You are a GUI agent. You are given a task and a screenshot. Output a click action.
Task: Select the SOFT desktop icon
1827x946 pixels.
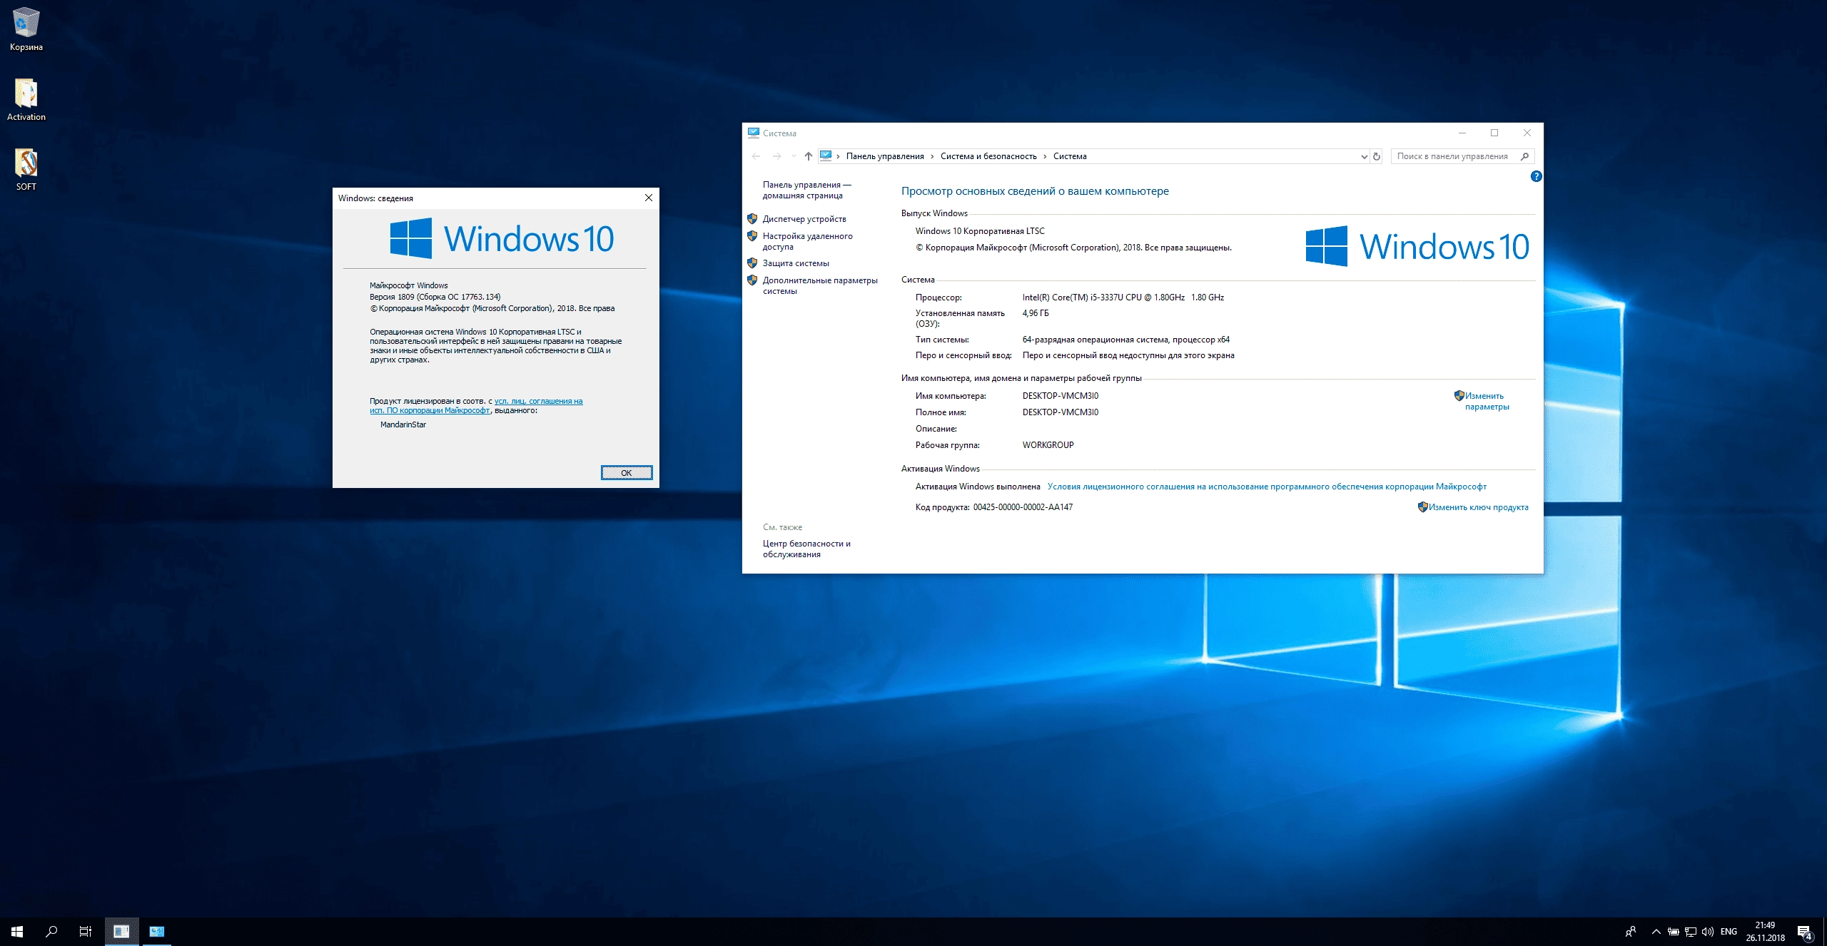[26, 169]
